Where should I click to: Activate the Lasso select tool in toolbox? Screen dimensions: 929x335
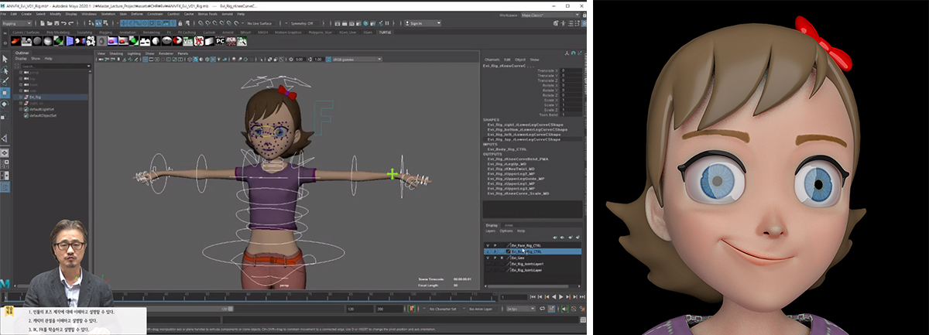5,70
